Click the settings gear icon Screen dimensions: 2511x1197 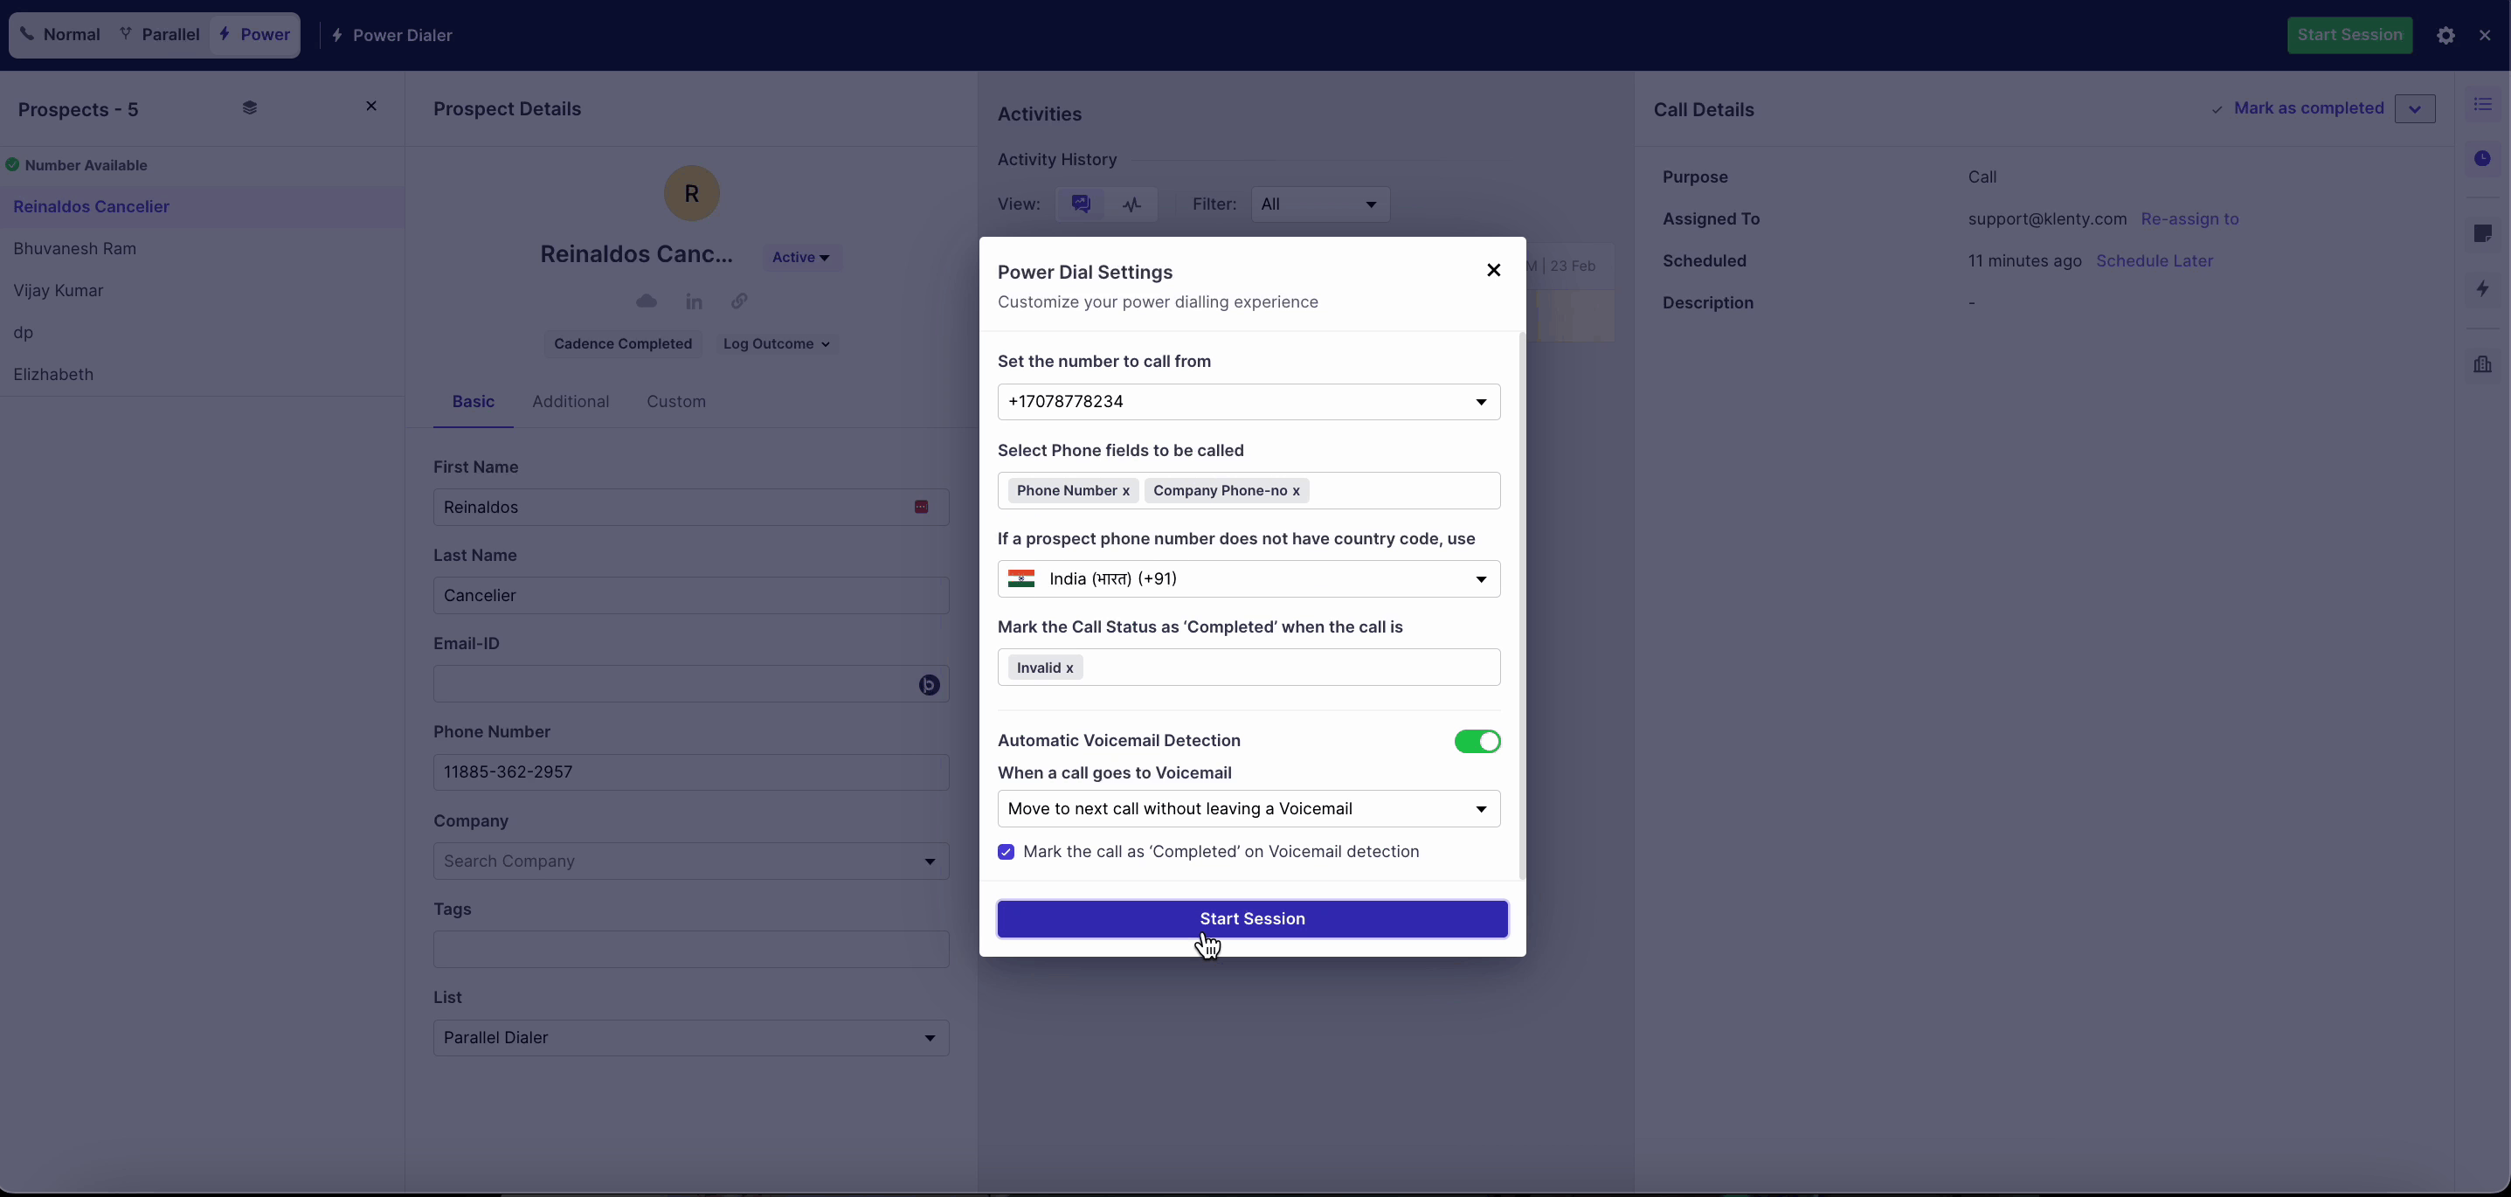2445,35
